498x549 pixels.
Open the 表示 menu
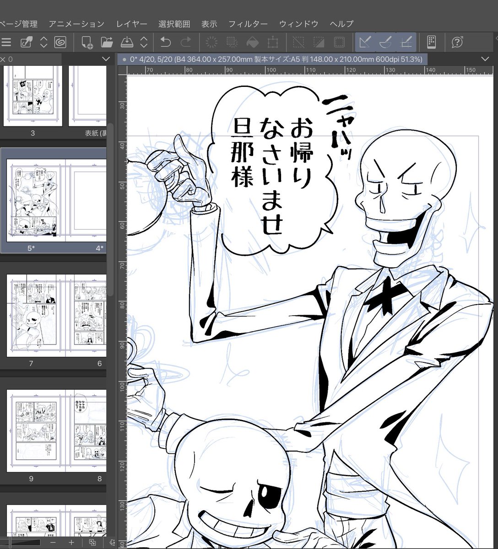click(x=209, y=24)
